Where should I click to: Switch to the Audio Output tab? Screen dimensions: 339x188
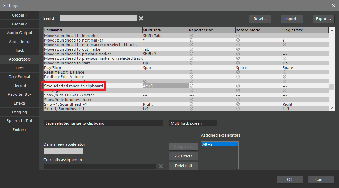click(20, 33)
